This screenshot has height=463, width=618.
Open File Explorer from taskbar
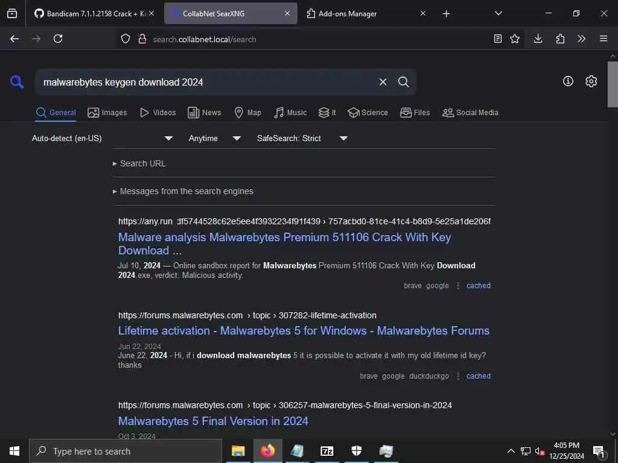tap(238, 451)
